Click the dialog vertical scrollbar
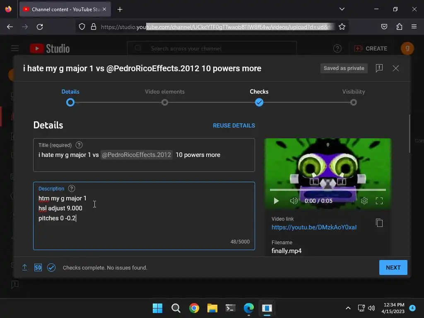Image resolution: width=424 pixels, height=318 pixels. (x=410, y=134)
